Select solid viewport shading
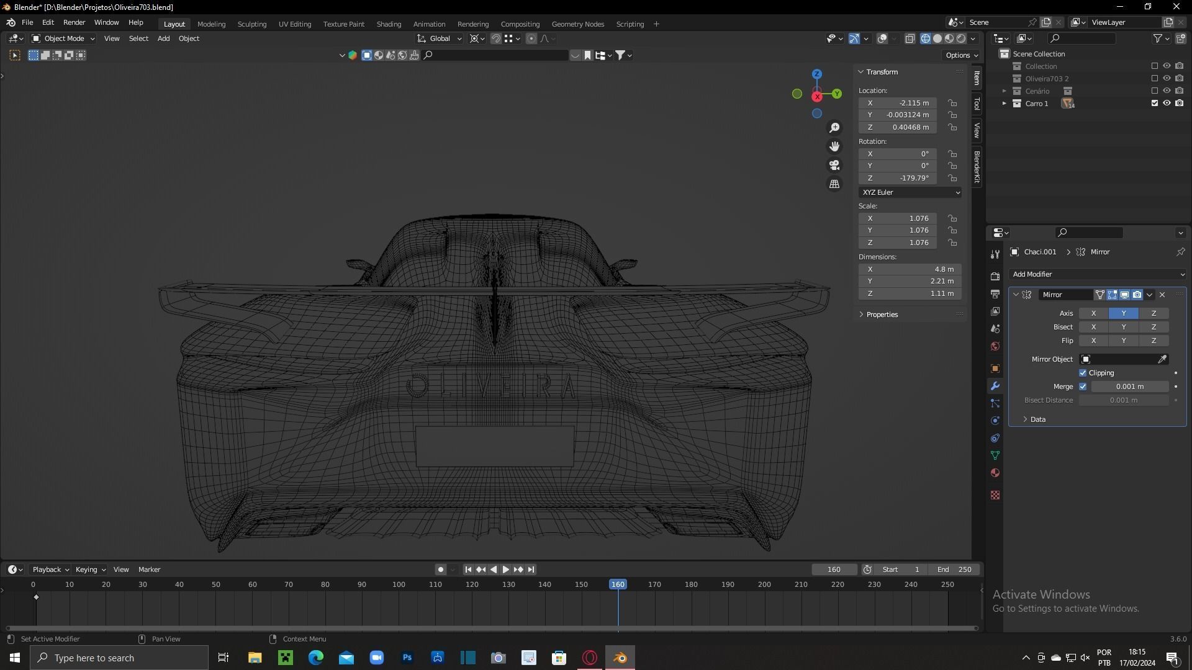 point(937,38)
